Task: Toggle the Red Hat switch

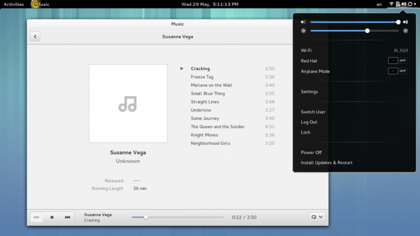Action: (x=398, y=60)
